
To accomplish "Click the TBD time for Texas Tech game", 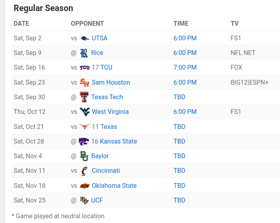I will click(x=179, y=97).
